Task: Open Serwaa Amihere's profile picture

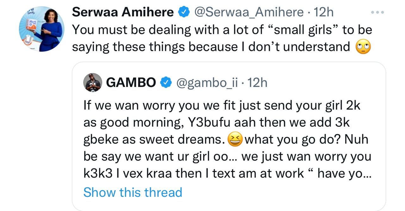Action: (x=41, y=29)
